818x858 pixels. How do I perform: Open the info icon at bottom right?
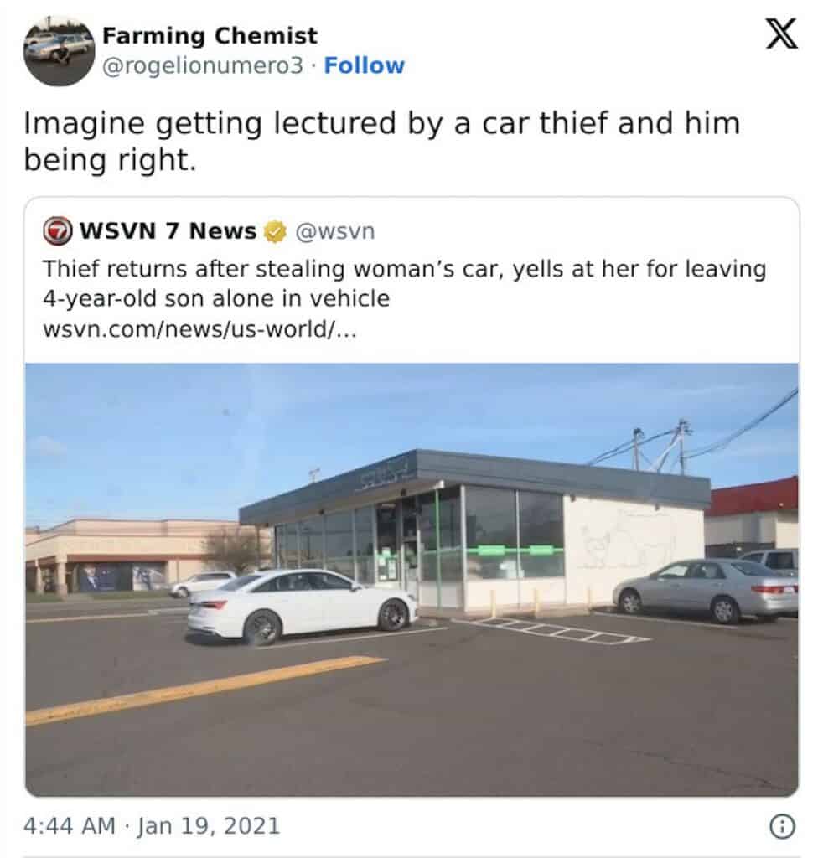pyautogui.click(x=784, y=825)
